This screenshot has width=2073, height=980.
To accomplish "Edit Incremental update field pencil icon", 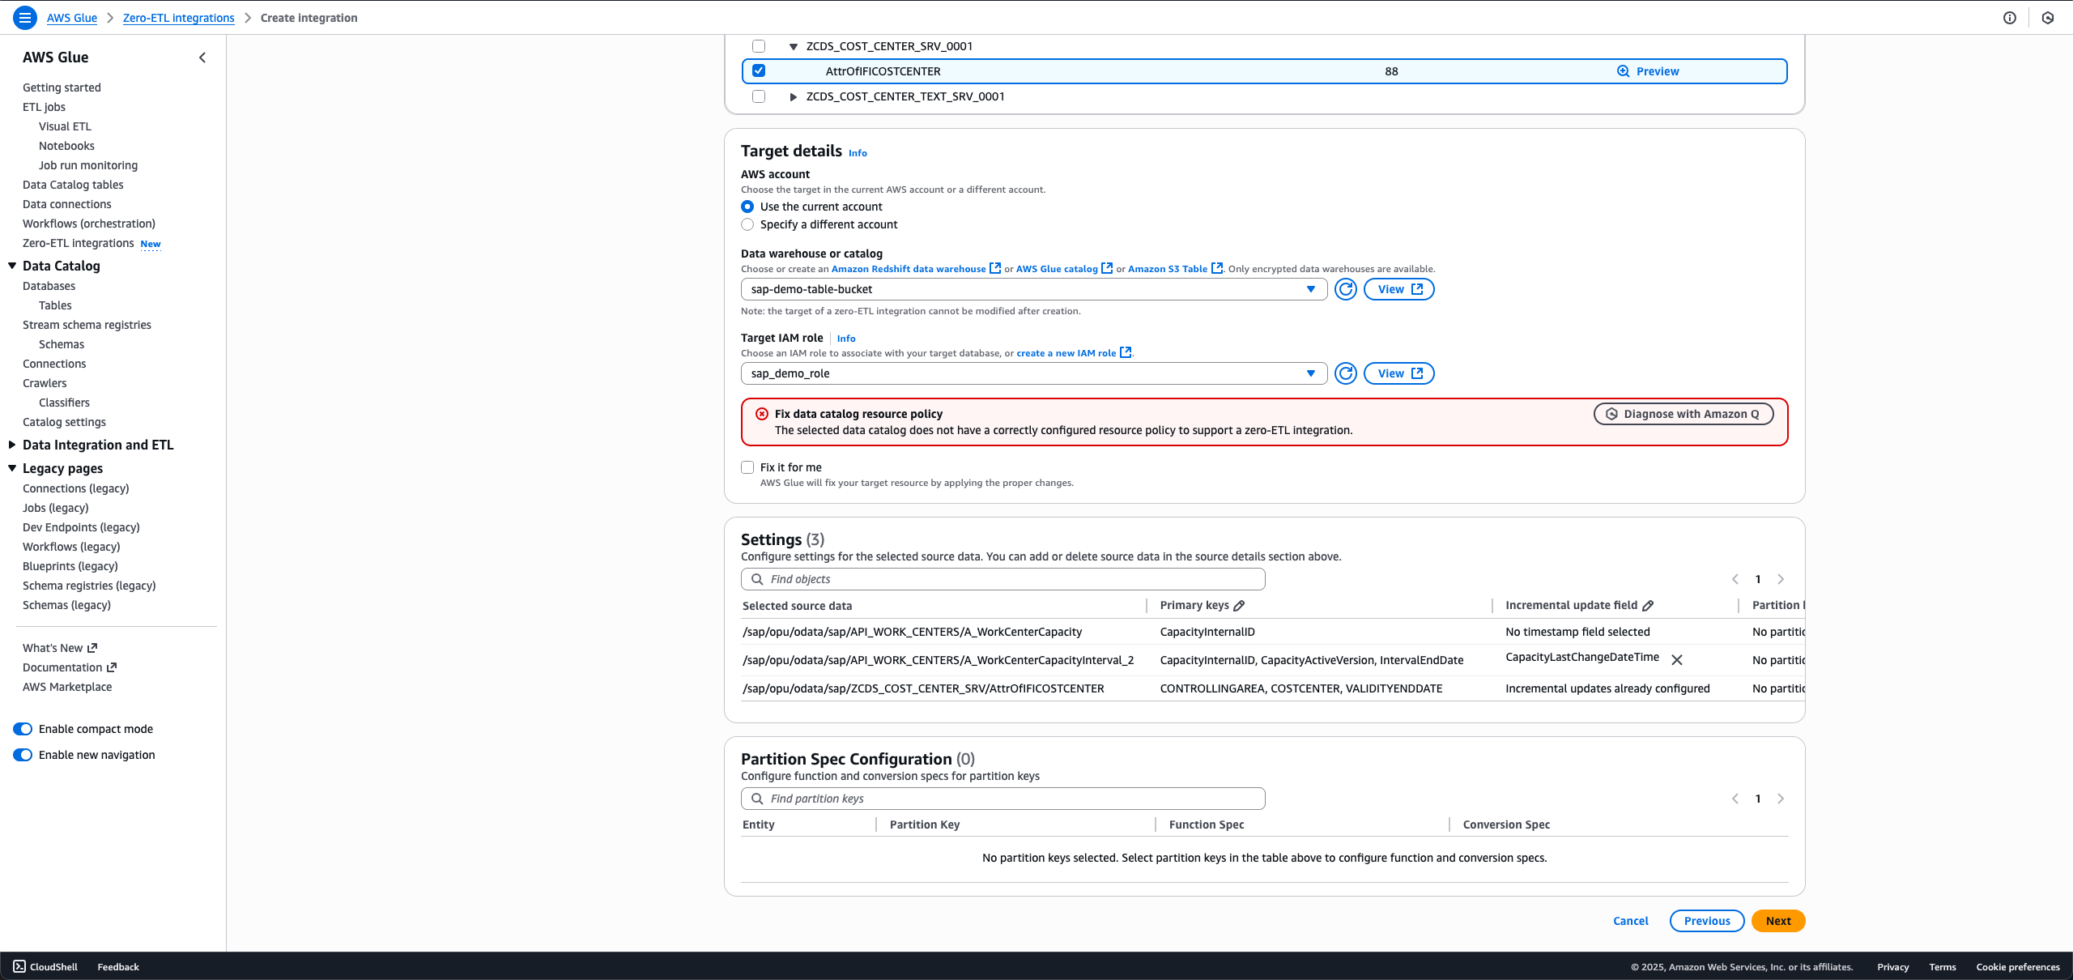I will click(1648, 606).
